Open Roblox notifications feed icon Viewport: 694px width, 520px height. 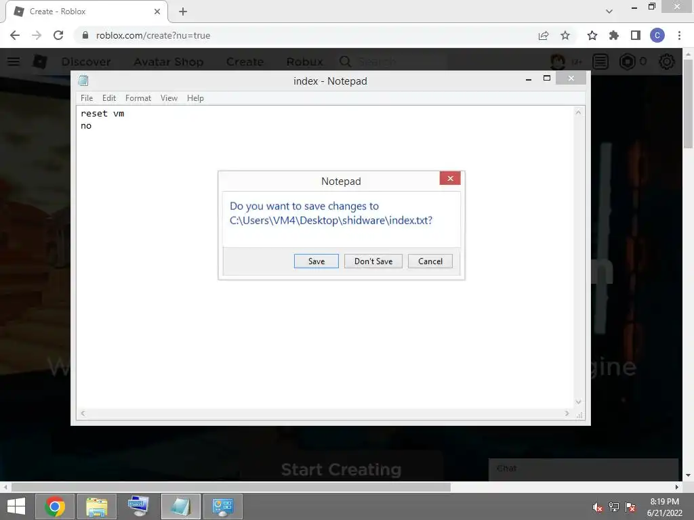coord(600,62)
